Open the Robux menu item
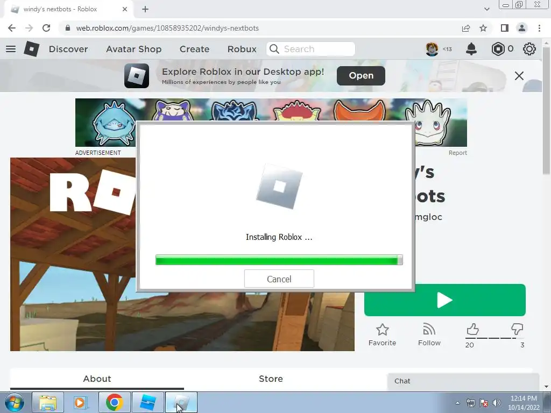 (x=242, y=49)
